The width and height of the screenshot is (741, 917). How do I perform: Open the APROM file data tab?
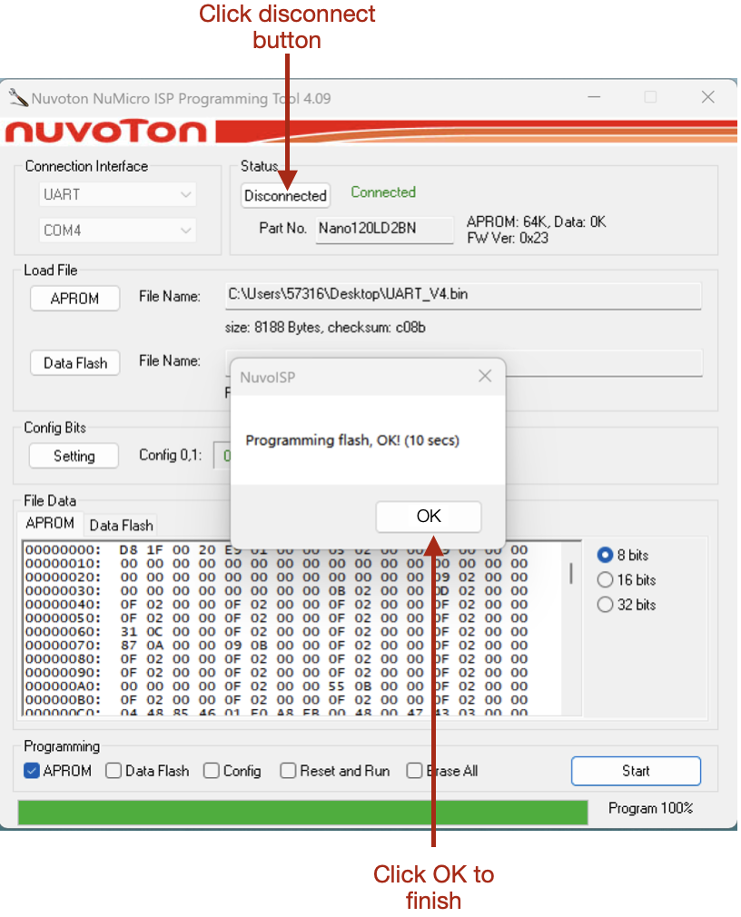[50, 523]
